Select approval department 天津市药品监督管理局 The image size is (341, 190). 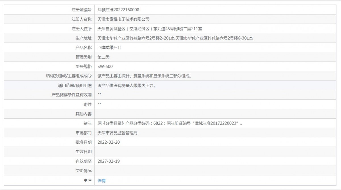pyautogui.click(x=117, y=133)
